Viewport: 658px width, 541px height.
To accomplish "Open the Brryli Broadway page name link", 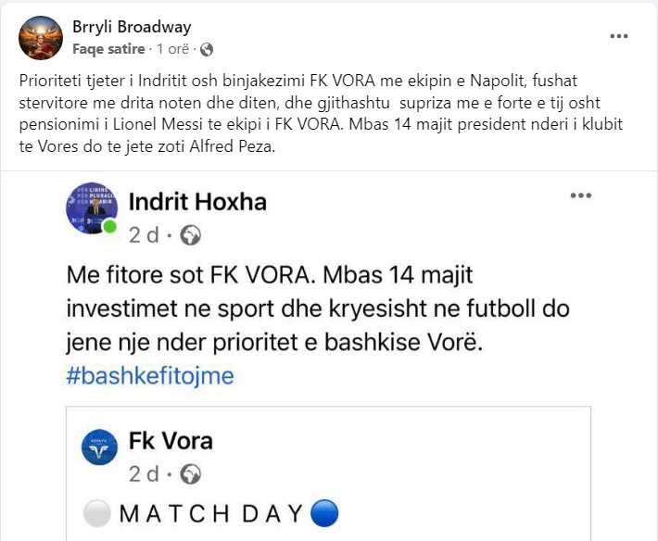I will 133,27.
